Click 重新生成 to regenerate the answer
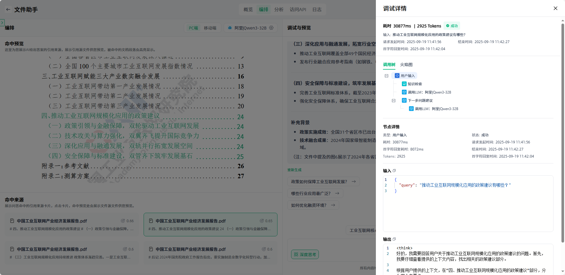Viewport: 565px width, 275px height. click(x=294, y=170)
